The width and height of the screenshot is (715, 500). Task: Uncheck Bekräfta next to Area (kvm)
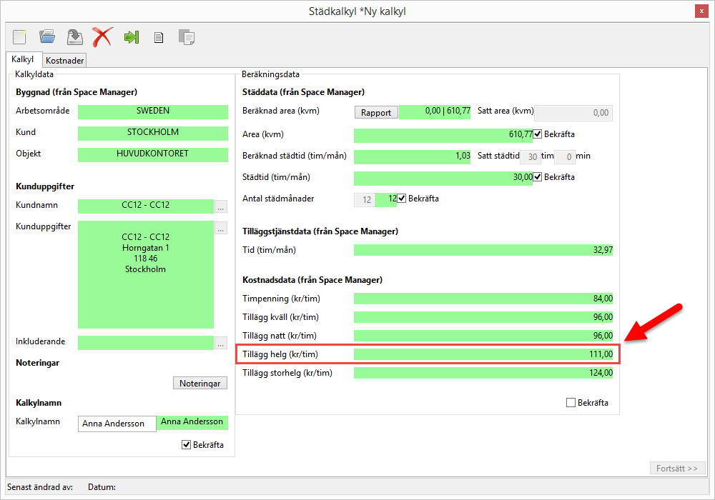click(x=538, y=134)
